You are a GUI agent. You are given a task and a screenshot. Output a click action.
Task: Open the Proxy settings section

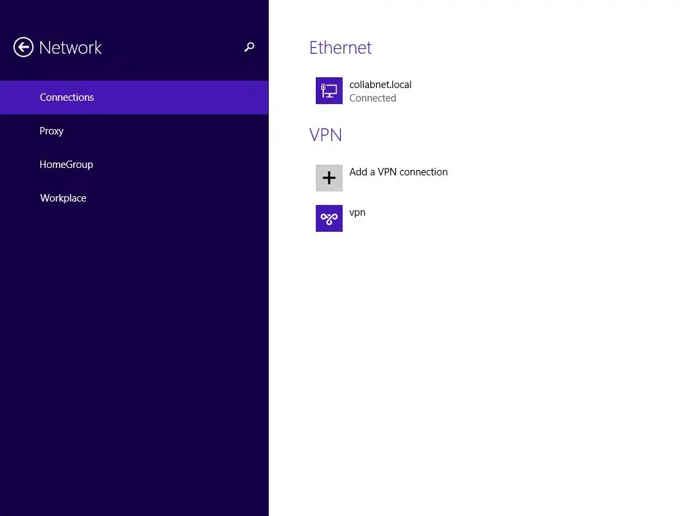(52, 131)
